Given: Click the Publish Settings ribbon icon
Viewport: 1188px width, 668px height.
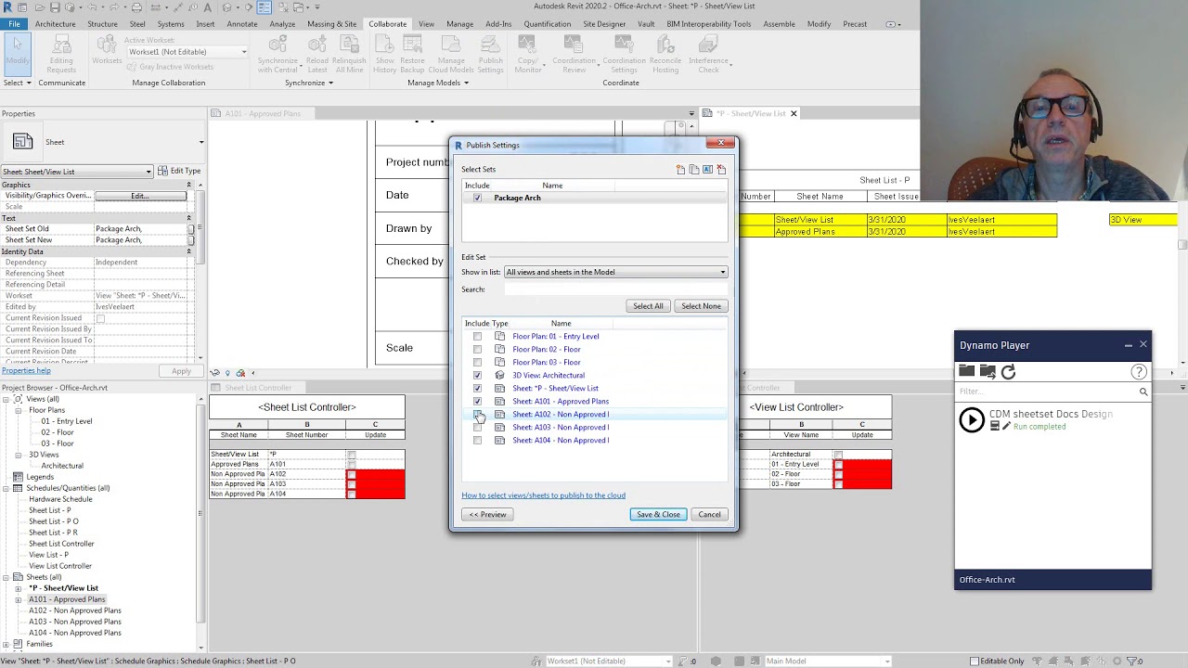Looking at the screenshot, I should coord(490,56).
